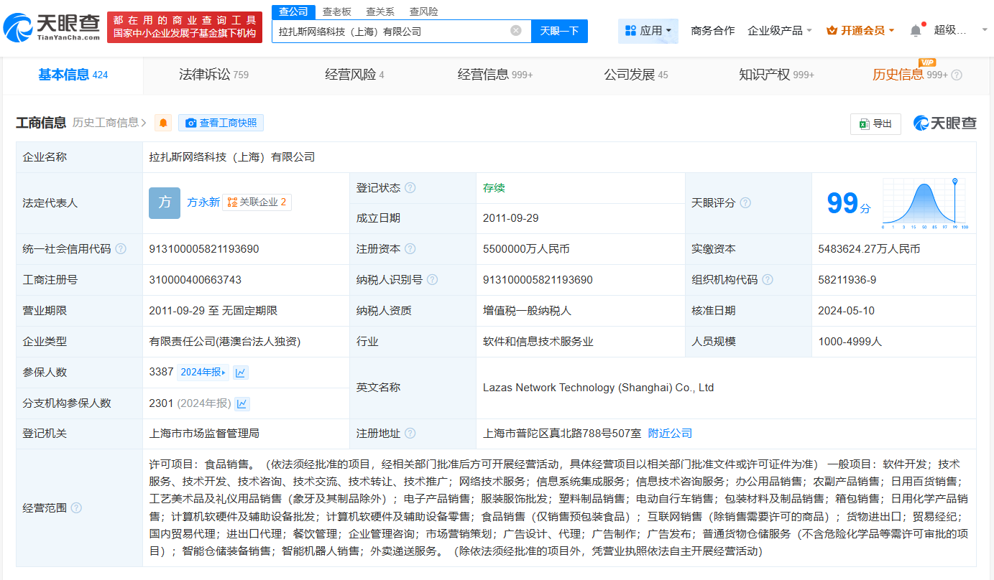Expand the 应用 dropdown menu
The image size is (994, 580).
[648, 30]
